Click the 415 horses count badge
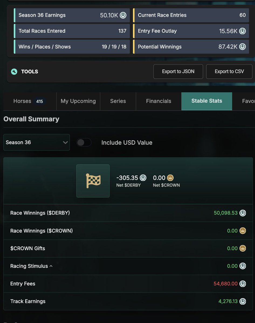Image resolution: width=255 pixels, height=323 pixels. pyautogui.click(x=40, y=101)
